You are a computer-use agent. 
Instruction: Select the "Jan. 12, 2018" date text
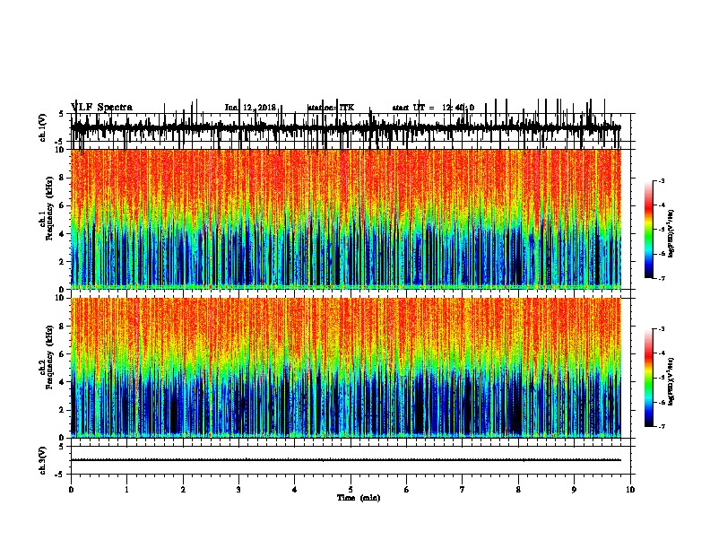[250, 108]
